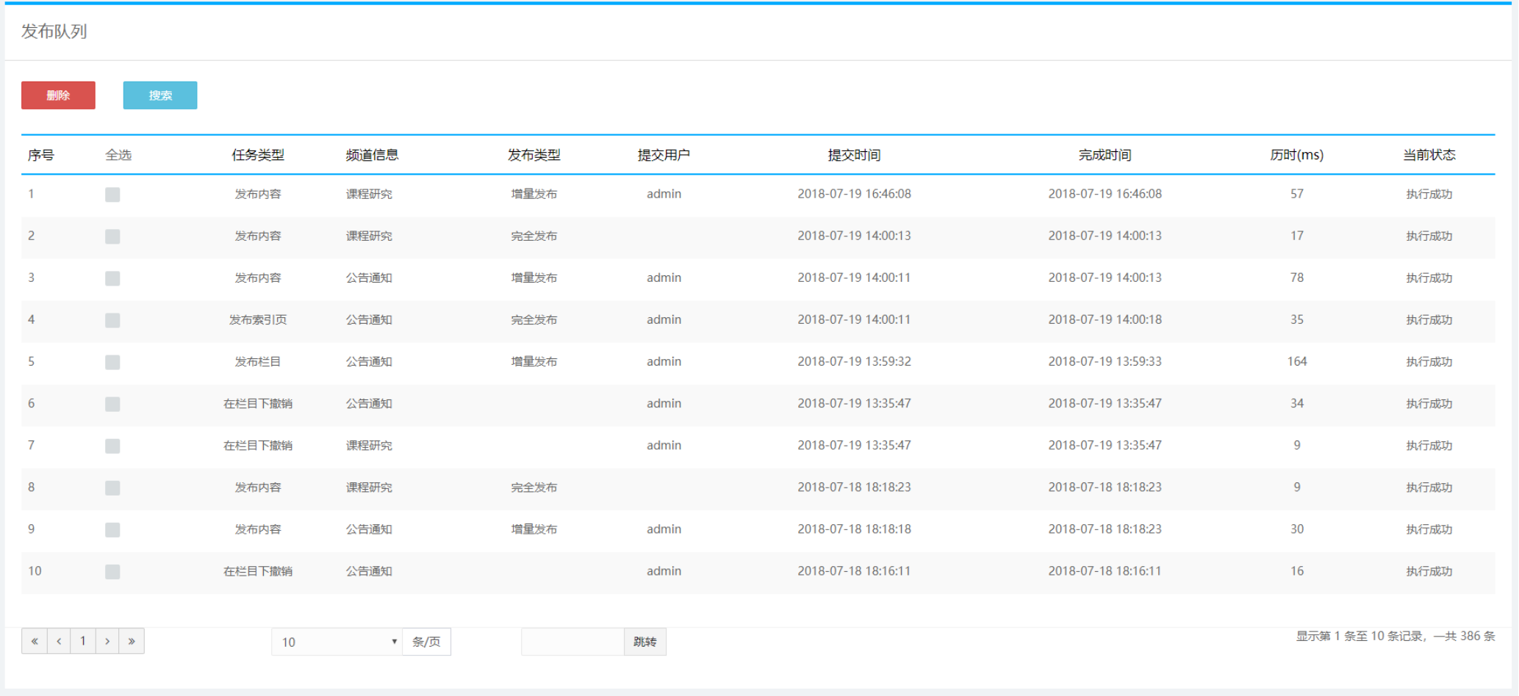Click the 跳转 jump button
This screenshot has width=1519, height=696.
[x=644, y=642]
